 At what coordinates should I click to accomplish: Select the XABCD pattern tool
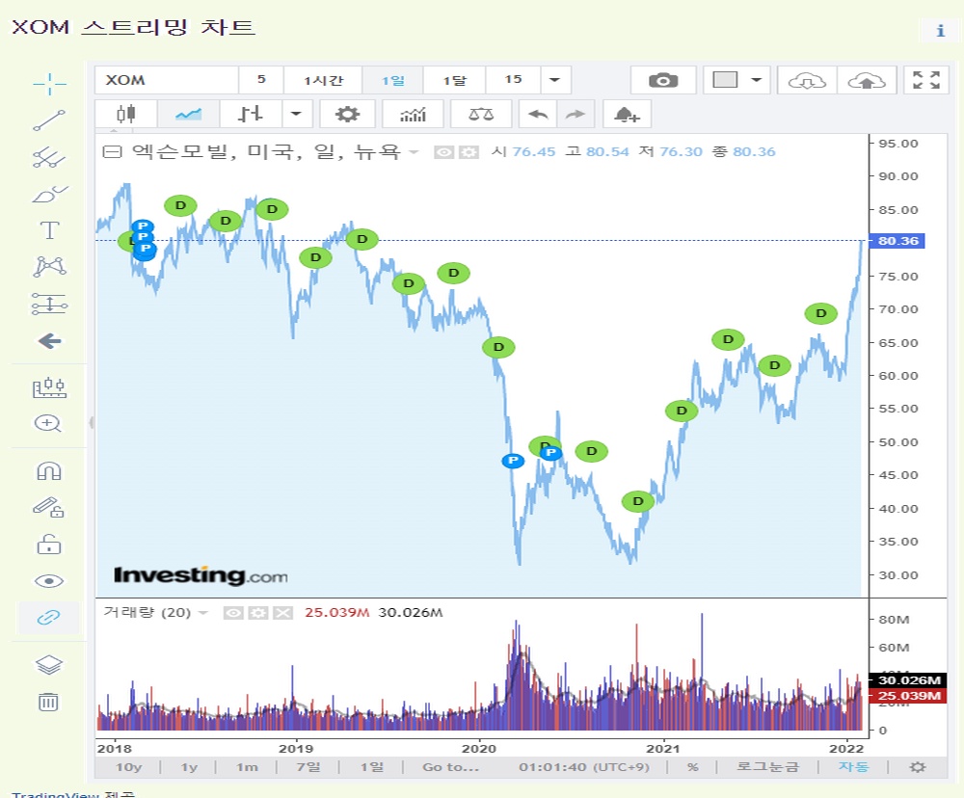(49, 267)
